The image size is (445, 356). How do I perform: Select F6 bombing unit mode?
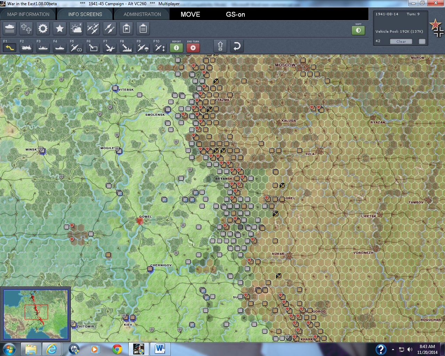pyautogui.click(x=93, y=48)
